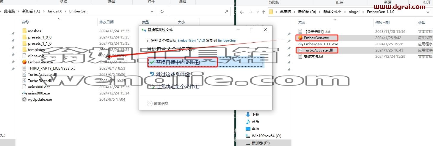Click the search magnifier icon in left window
The height and width of the screenshot is (146, 433).
227,11
